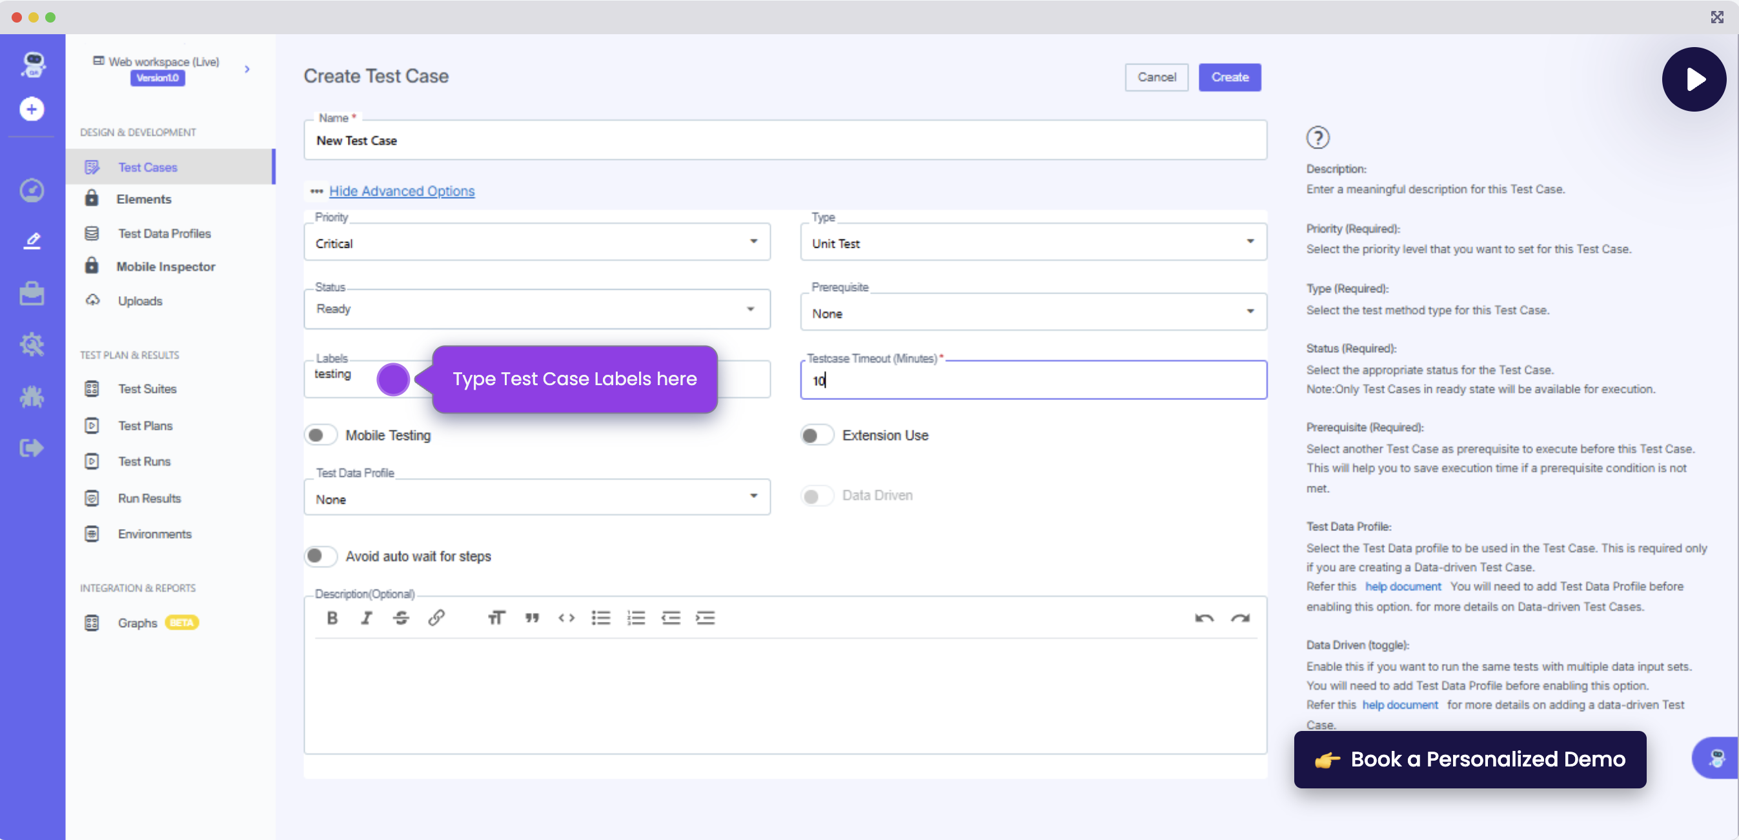Click the undo arrow in editor
The width and height of the screenshot is (1739, 840).
pos(1204,617)
